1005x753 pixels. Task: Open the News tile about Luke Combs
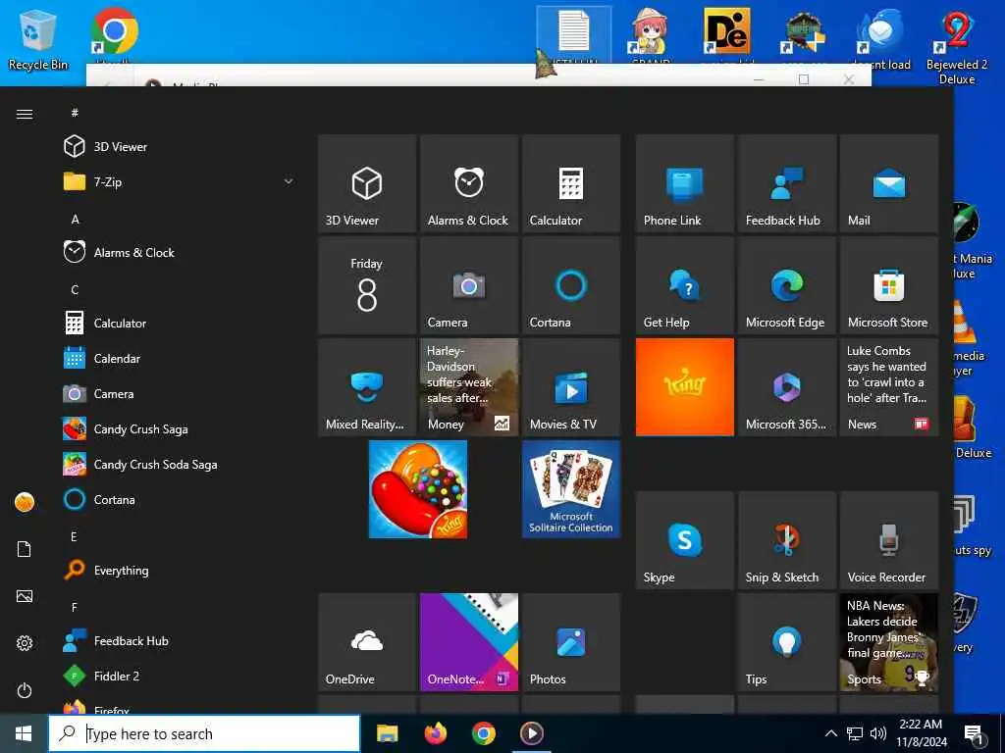coord(888,386)
